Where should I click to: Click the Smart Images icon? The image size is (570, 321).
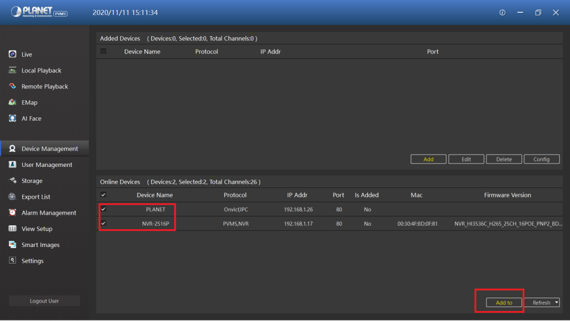[x=12, y=244]
